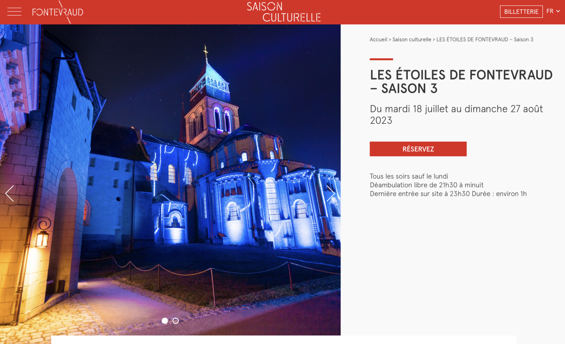565x344 pixels.
Task: Click the 'Tous les soirs sauf le lundi' text
Action: tap(409, 176)
